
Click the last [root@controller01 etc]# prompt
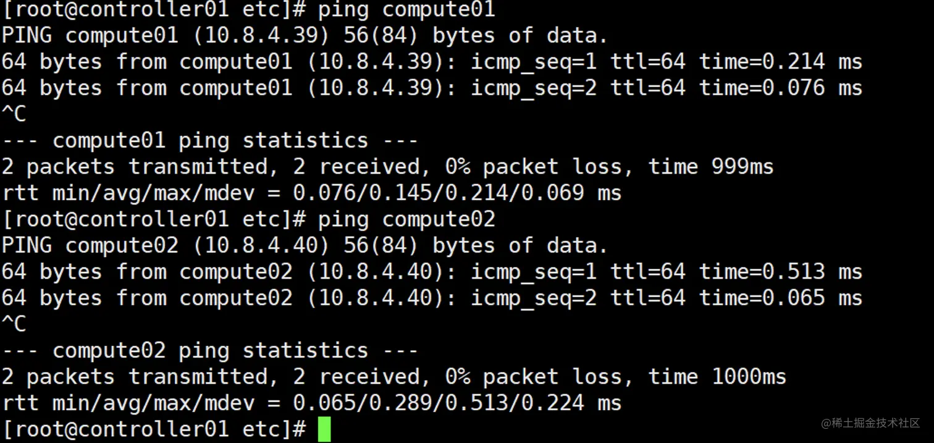click(154, 429)
